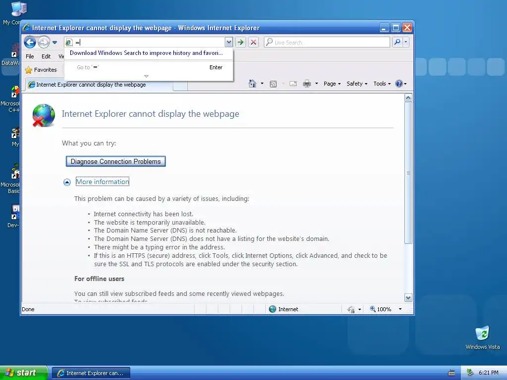The height and width of the screenshot is (380, 507).
Task: Click the Windows Start button
Action: [x=24, y=373]
